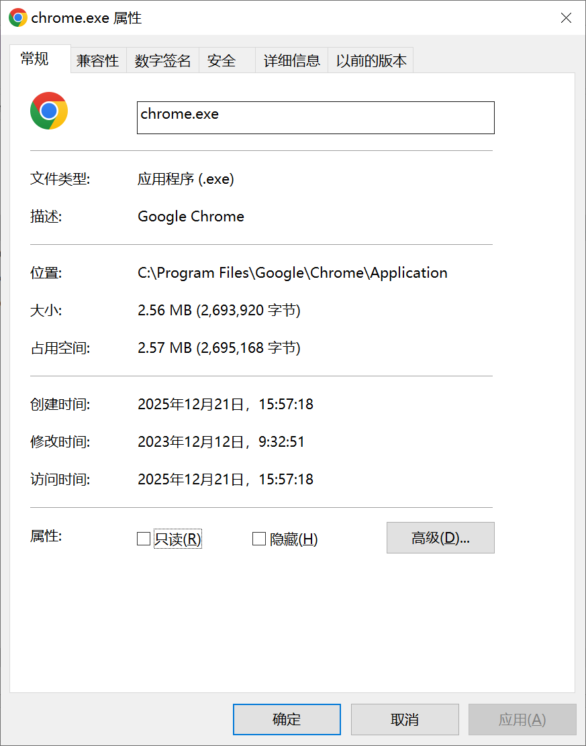
Task: Enable the 隐藏 checkbox
Action: pos(258,538)
